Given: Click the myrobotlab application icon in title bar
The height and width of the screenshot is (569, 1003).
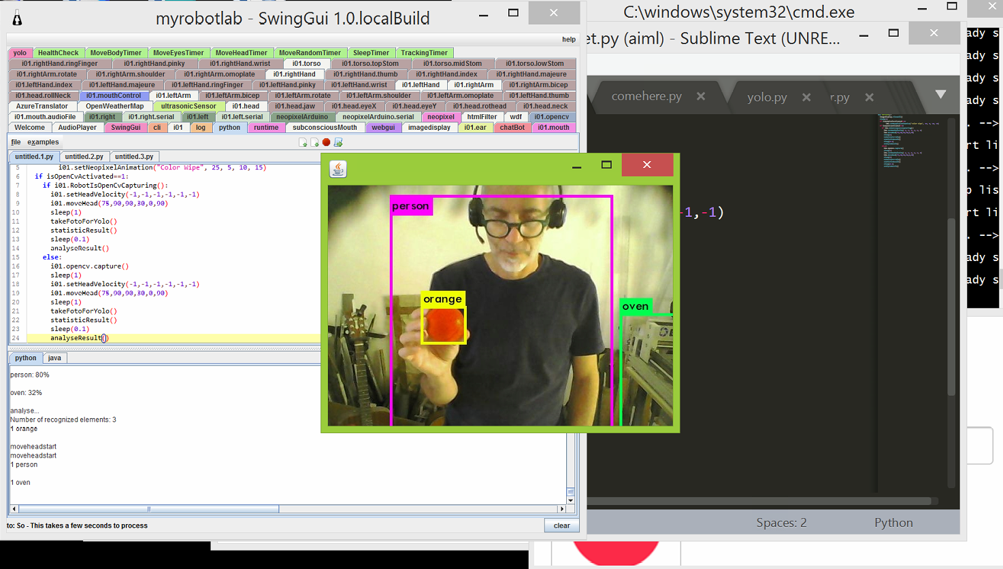Looking at the screenshot, I should click(x=18, y=19).
